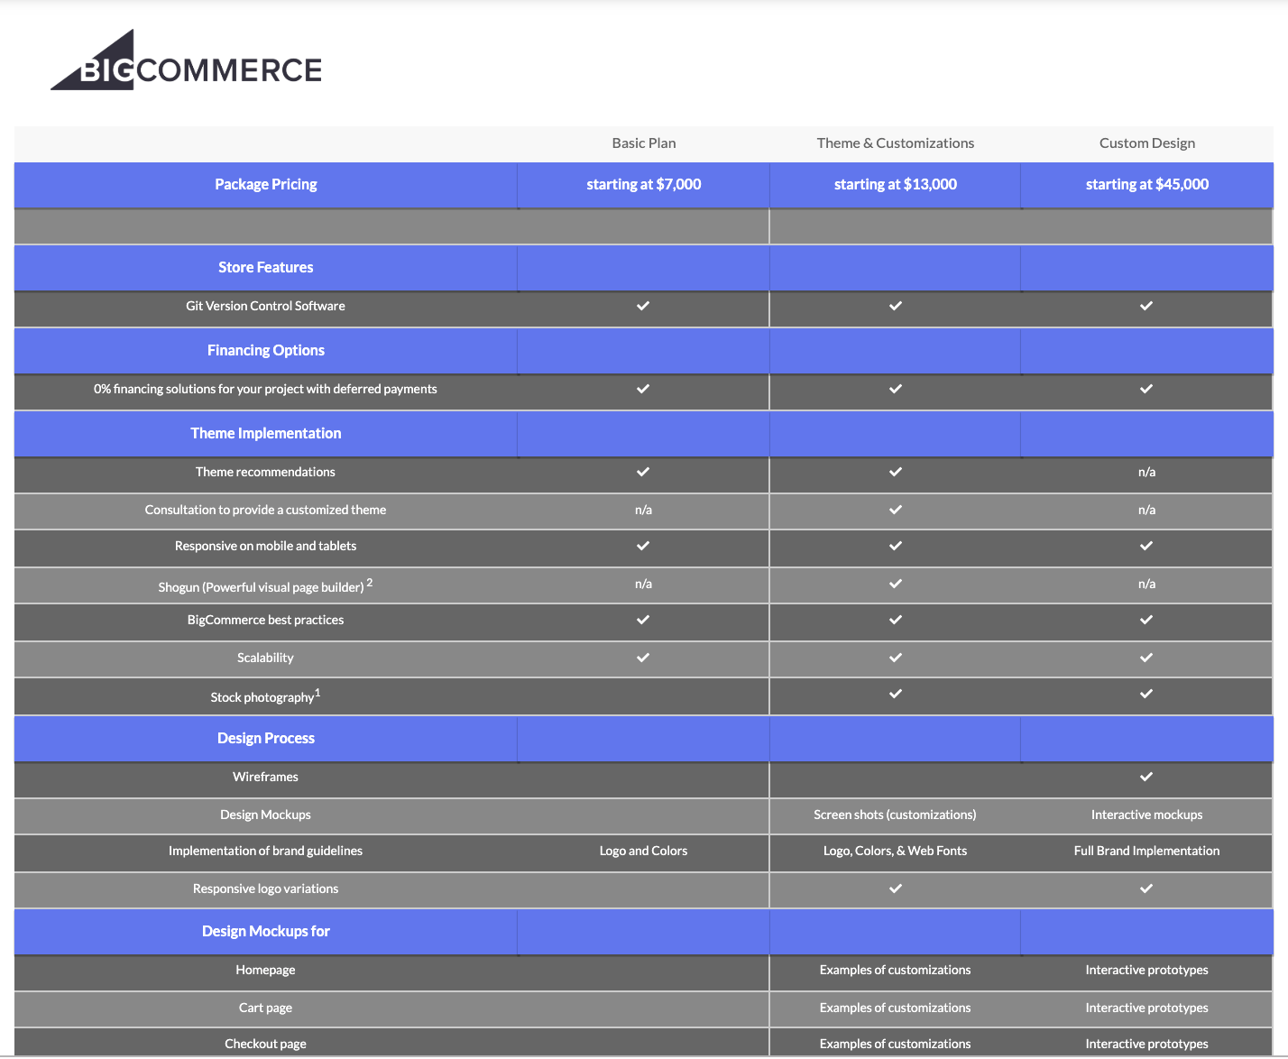
Task: Click 'Responsive logo variations' row label
Action: [266, 889]
